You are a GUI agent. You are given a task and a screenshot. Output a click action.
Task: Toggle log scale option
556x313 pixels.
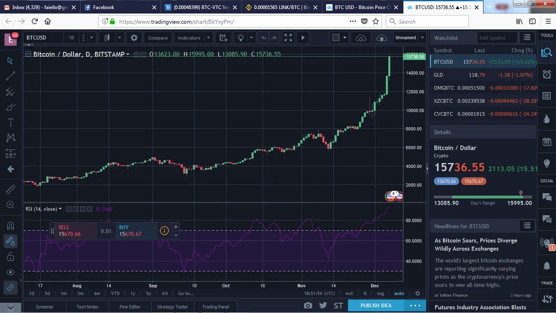coord(381,293)
